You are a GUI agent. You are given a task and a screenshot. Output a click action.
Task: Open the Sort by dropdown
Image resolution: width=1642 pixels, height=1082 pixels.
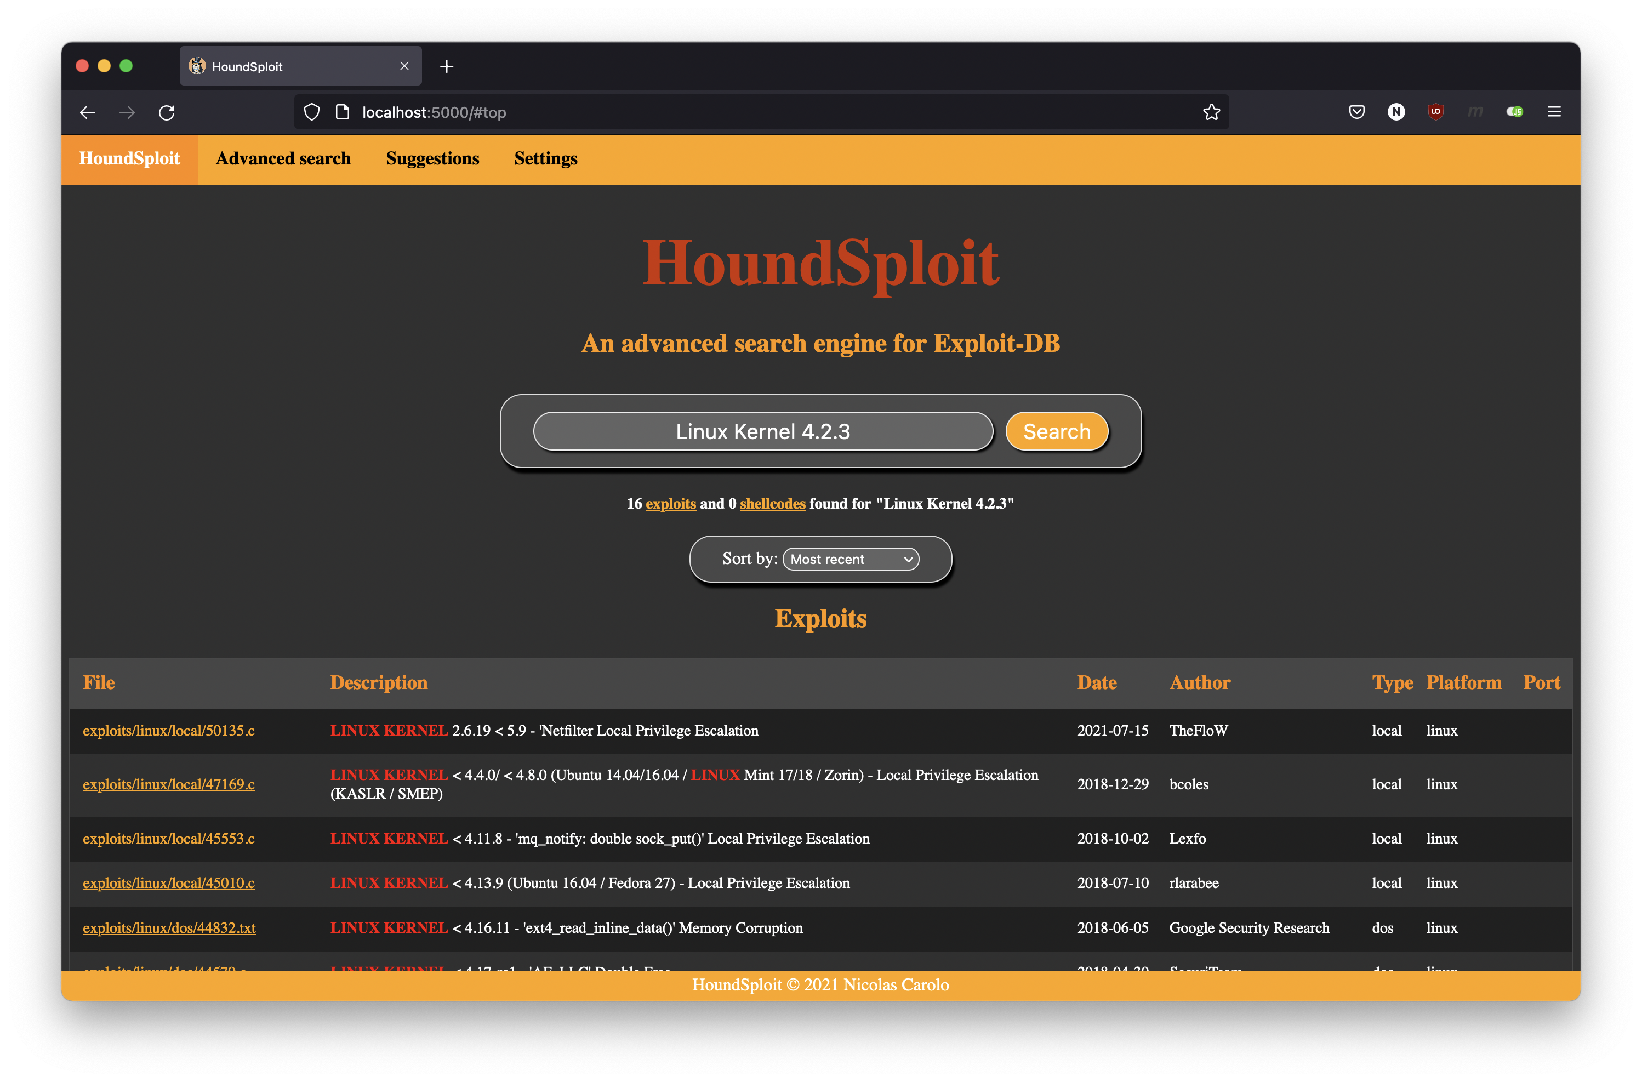(x=850, y=559)
